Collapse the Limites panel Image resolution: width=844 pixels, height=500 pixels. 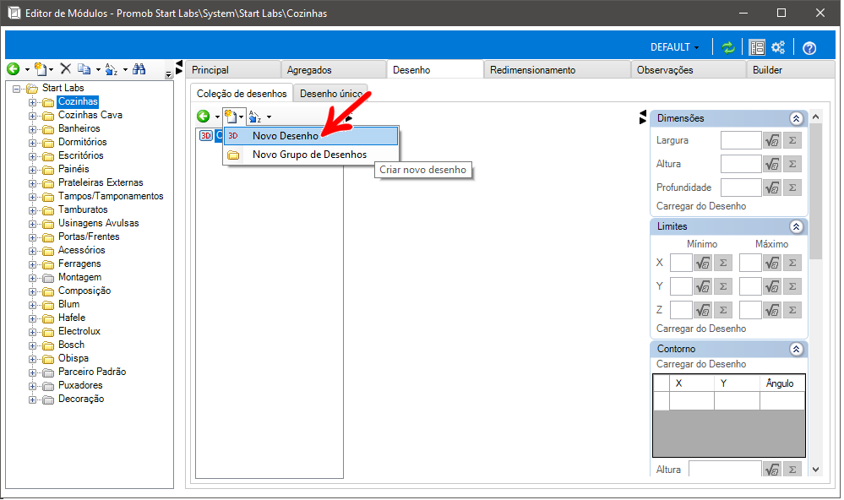click(x=796, y=226)
